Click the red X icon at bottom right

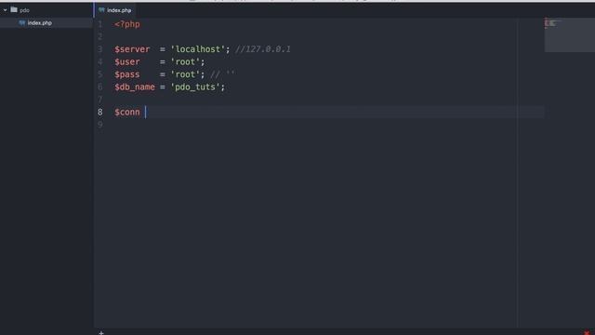pos(587,333)
